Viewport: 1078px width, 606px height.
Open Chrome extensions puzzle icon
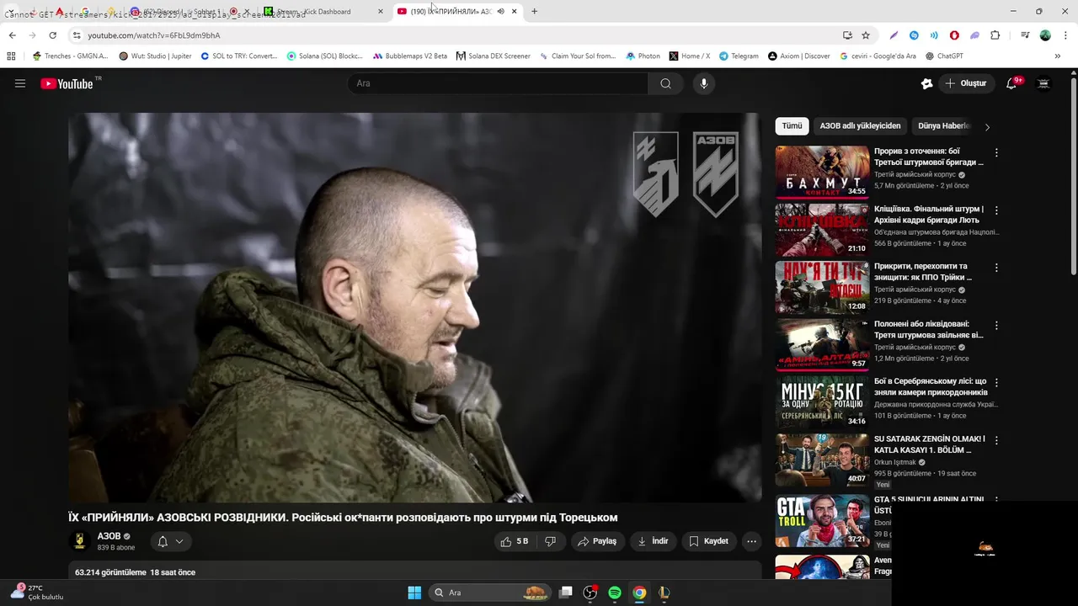point(995,35)
